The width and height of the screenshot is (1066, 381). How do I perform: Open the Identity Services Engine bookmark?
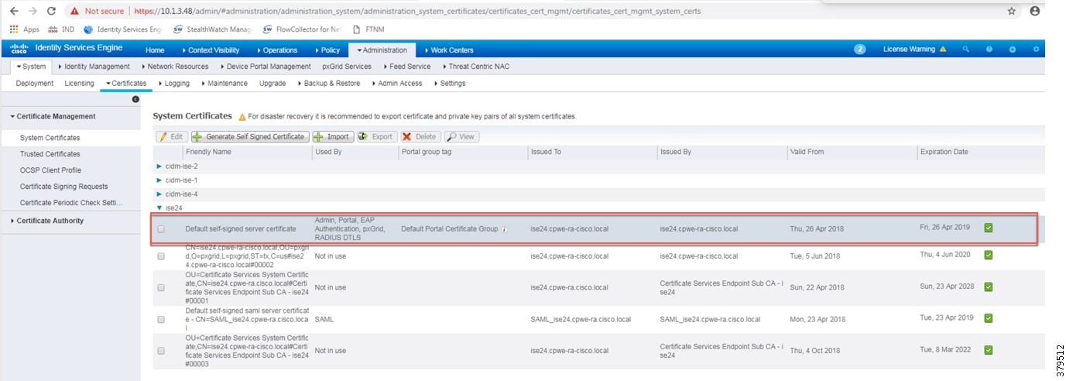tap(122, 29)
